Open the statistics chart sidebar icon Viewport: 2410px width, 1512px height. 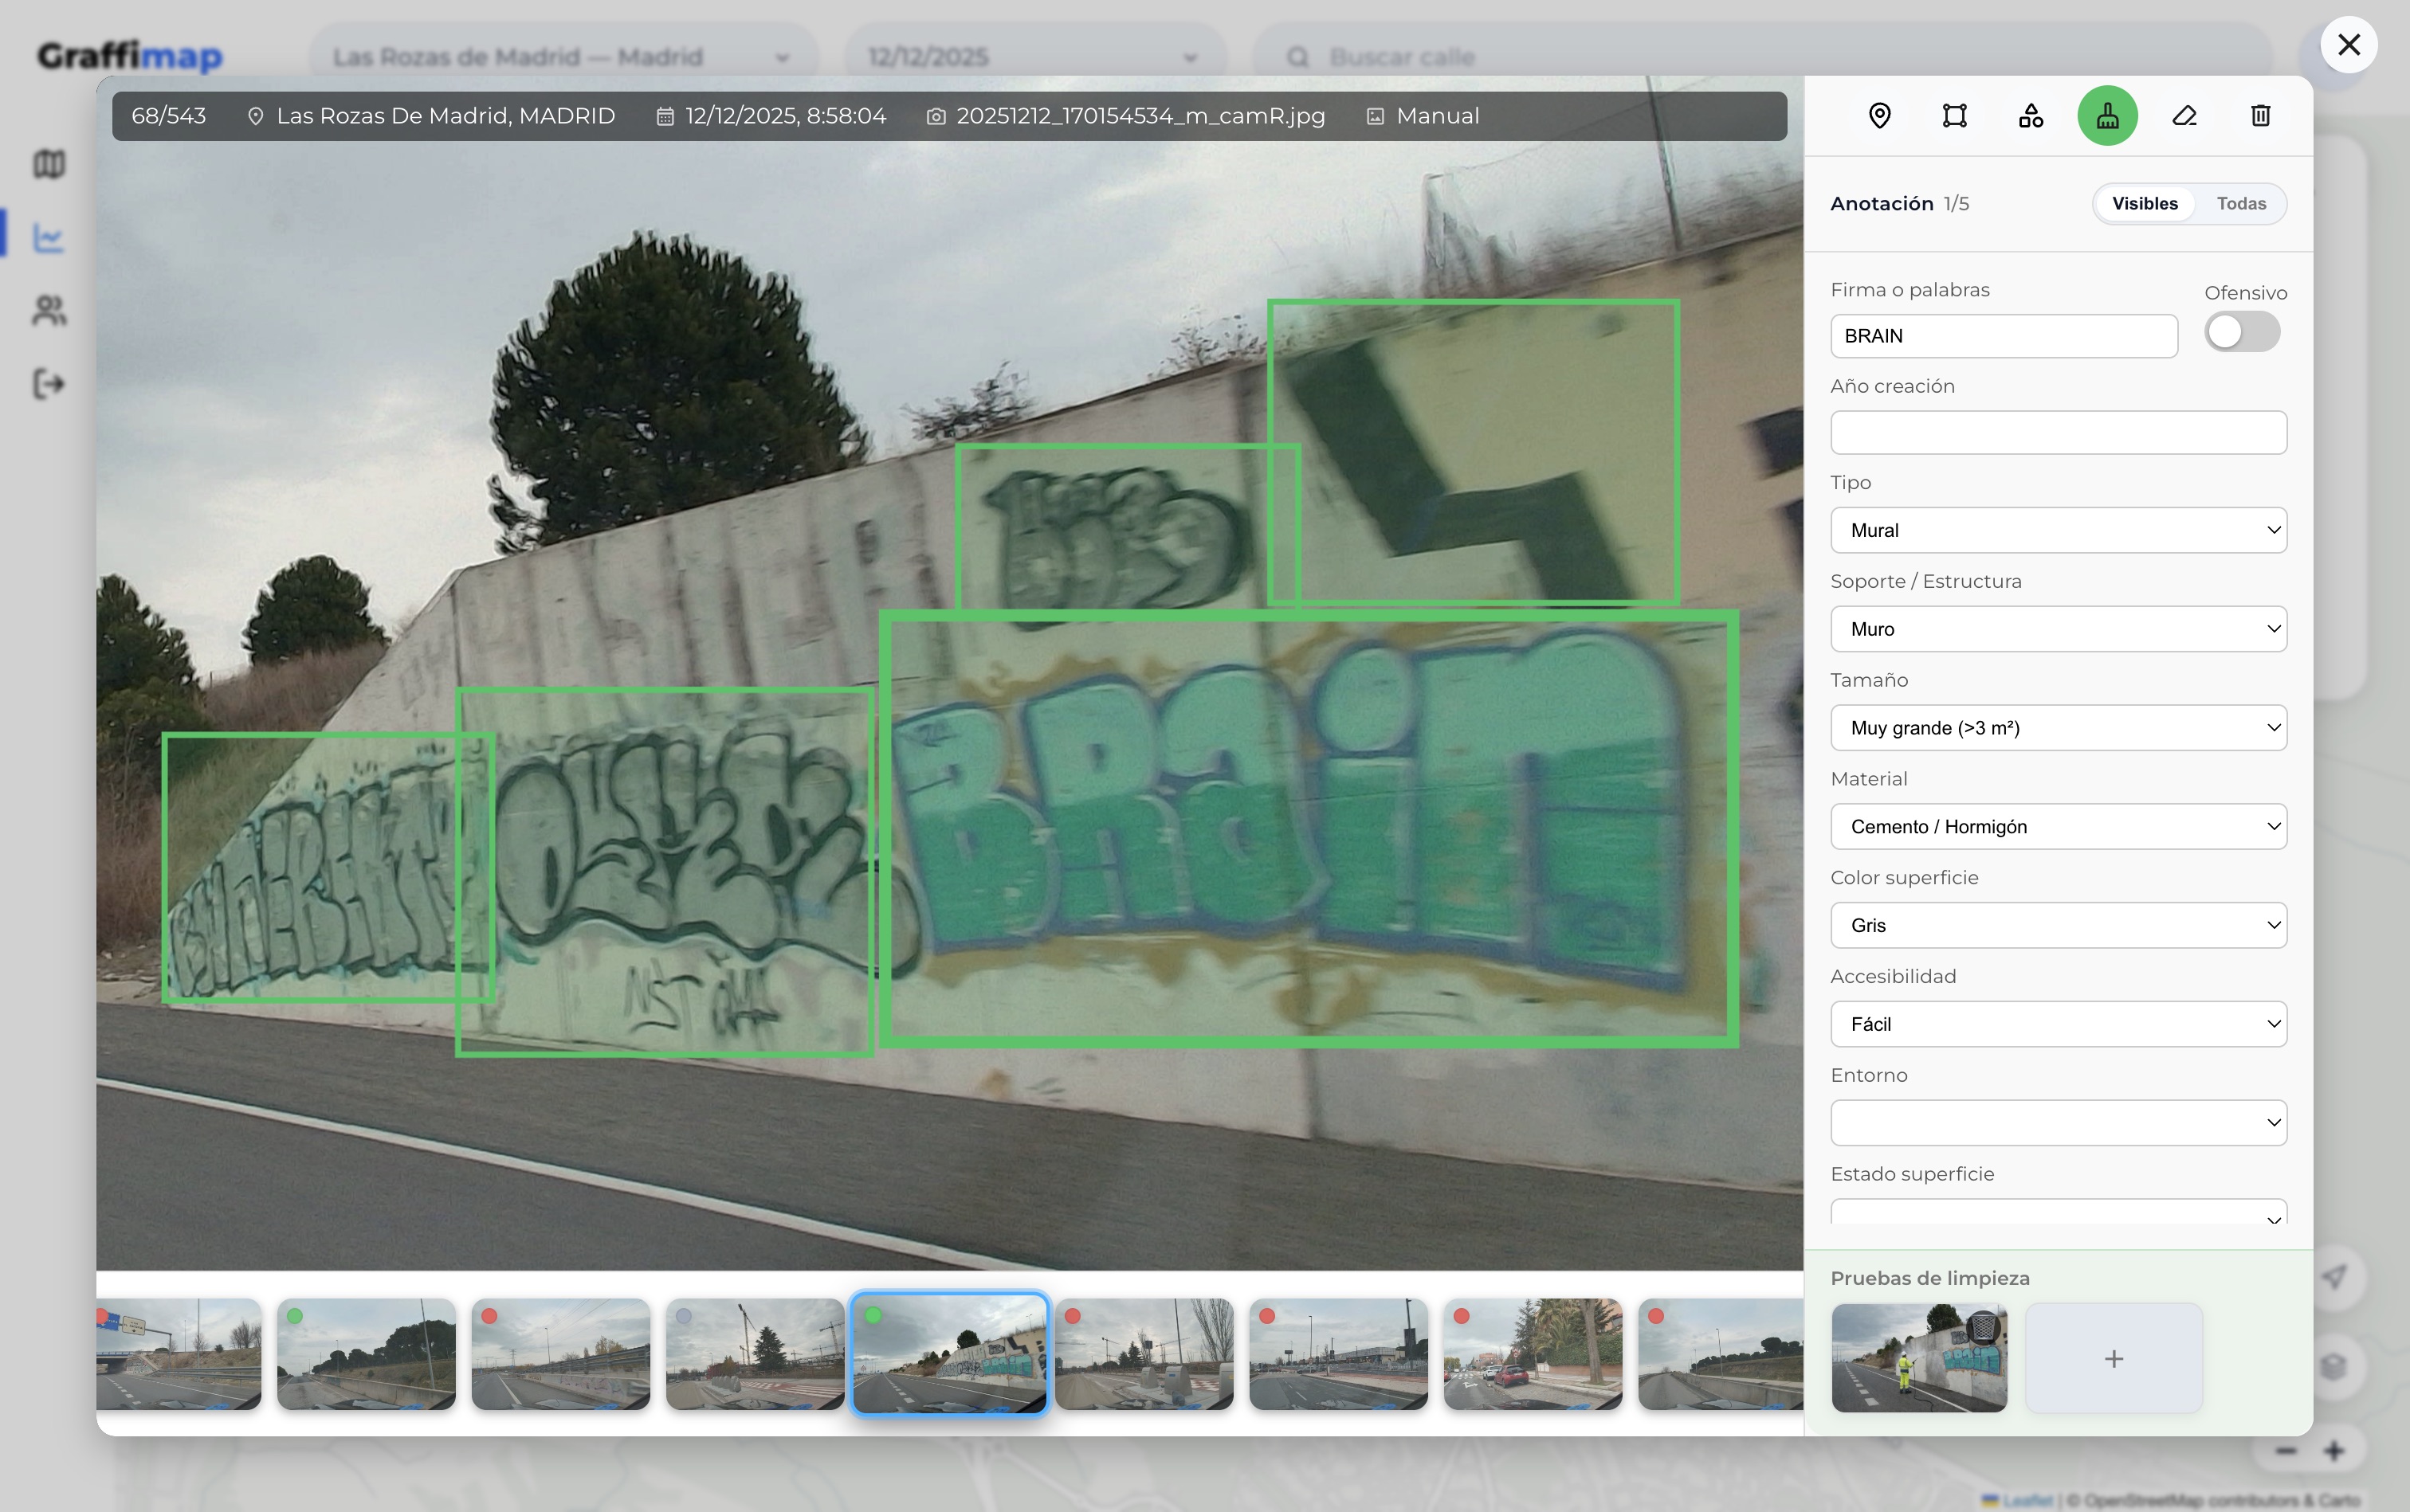[48, 238]
